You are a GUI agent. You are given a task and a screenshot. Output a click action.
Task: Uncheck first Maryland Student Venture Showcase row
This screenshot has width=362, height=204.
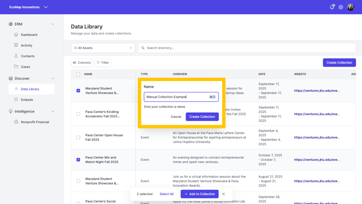coord(78,90)
